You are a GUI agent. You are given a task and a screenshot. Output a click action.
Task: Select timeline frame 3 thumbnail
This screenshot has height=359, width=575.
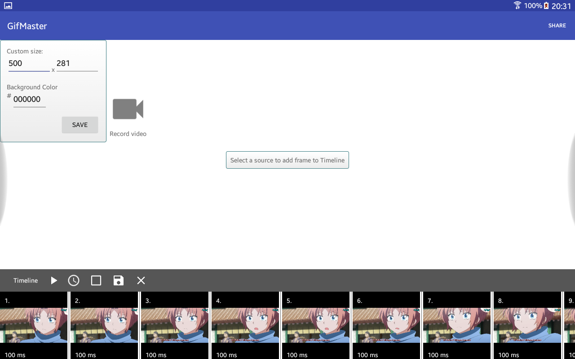[x=175, y=325]
